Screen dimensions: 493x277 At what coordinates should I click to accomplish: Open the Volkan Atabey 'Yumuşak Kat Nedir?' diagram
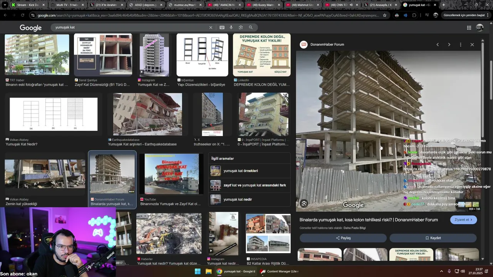coord(54,114)
